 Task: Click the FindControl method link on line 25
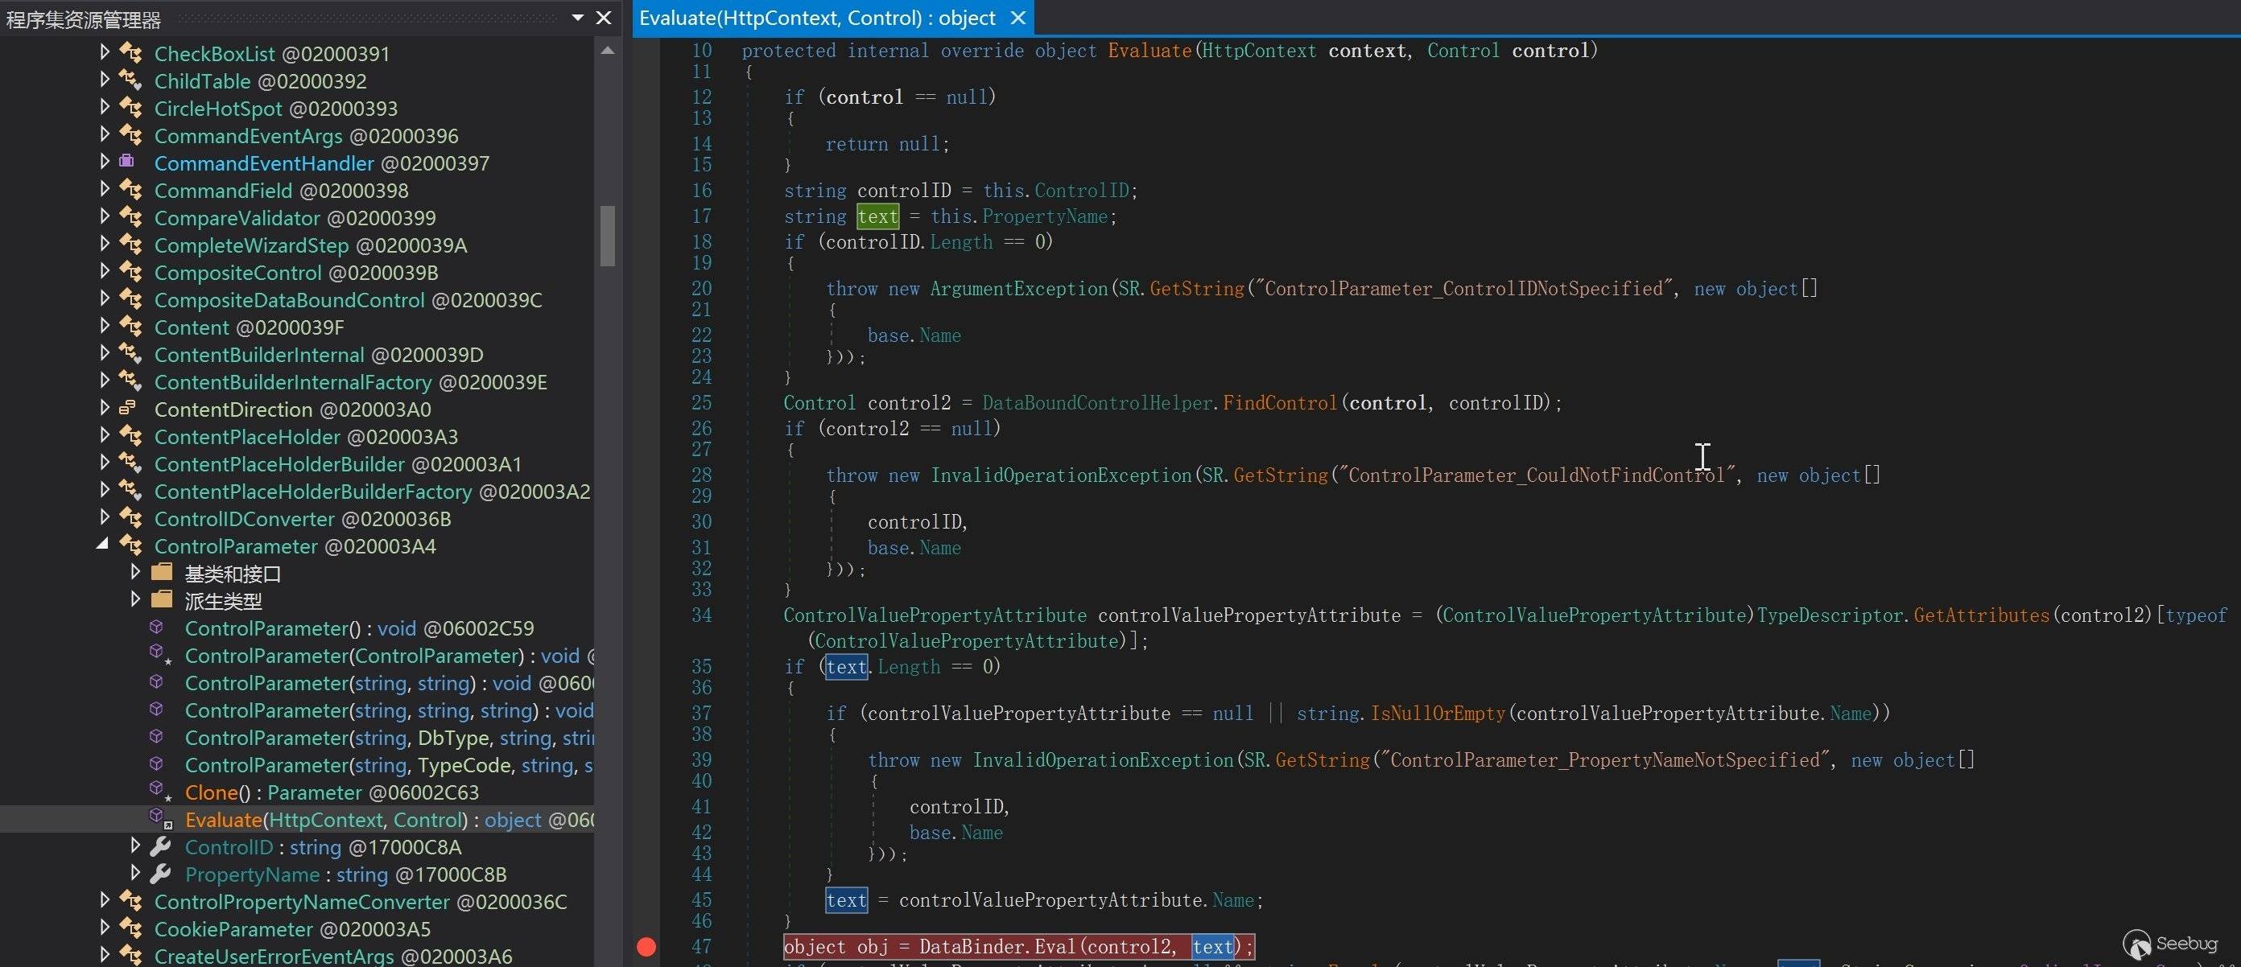tap(1279, 402)
